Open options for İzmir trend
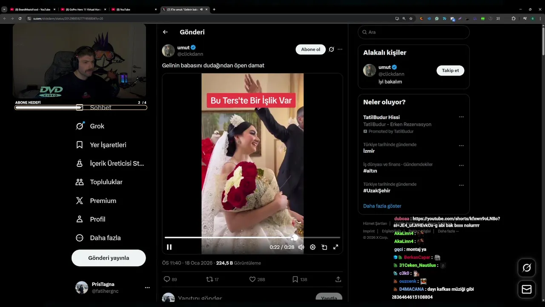 tap(461, 145)
